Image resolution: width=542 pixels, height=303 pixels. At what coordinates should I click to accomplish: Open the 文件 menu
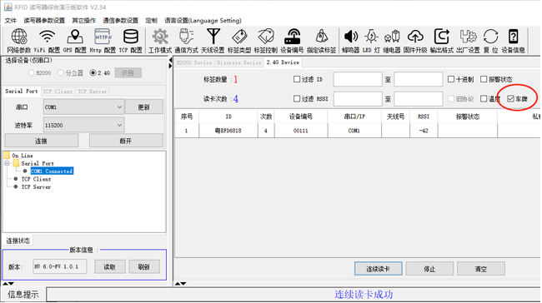click(10, 21)
